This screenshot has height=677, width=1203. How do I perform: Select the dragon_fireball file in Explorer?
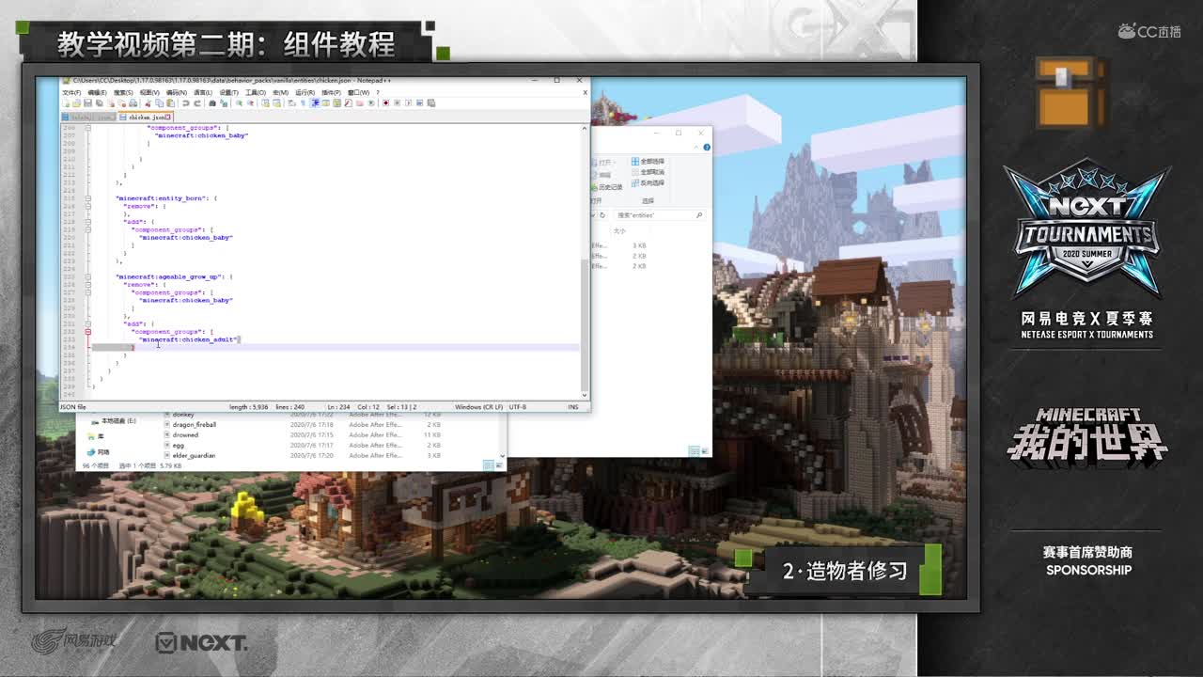(x=194, y=425)
